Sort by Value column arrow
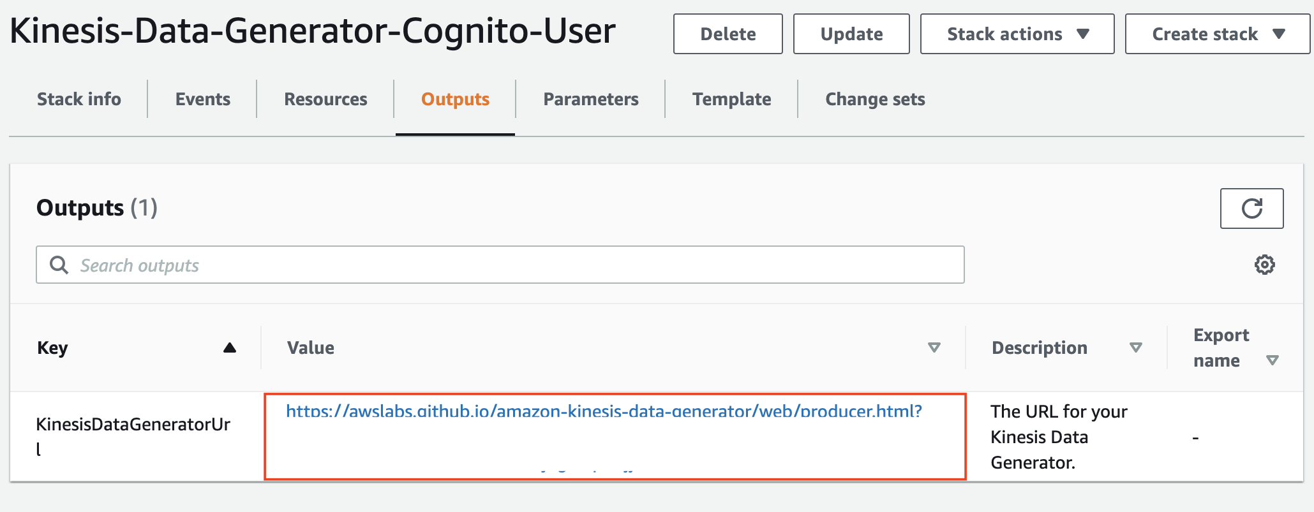 (x=934, y=347)
